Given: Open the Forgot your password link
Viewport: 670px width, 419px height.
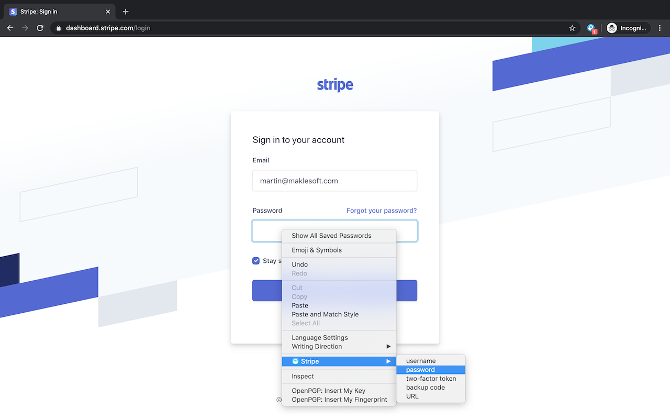Looking at the screenshot, I should click(382, 211).
